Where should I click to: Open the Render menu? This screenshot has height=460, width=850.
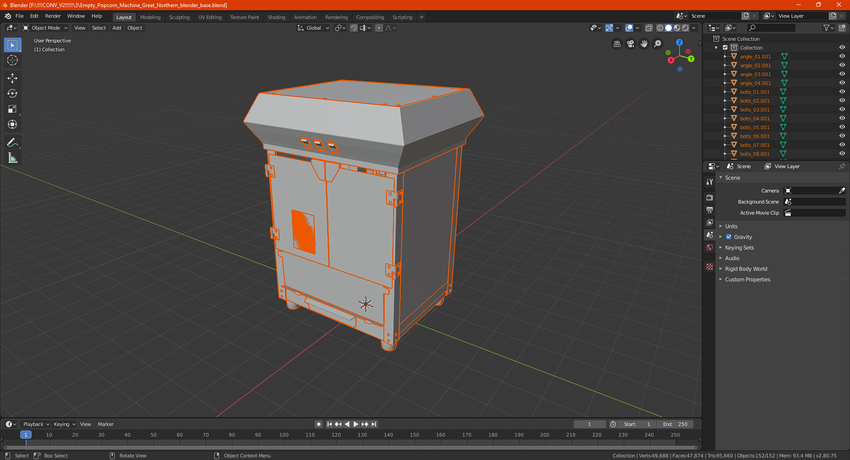pyautogui.click(x=53, y=16)
